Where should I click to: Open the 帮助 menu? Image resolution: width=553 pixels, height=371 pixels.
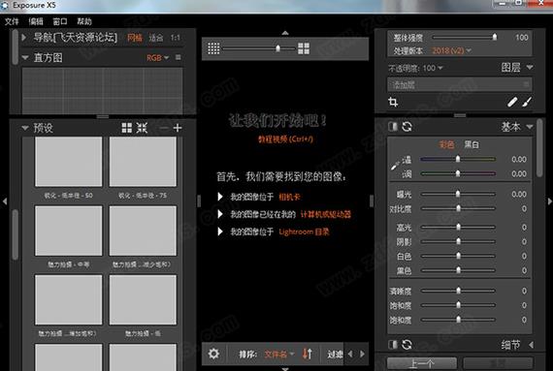point(84,22)
